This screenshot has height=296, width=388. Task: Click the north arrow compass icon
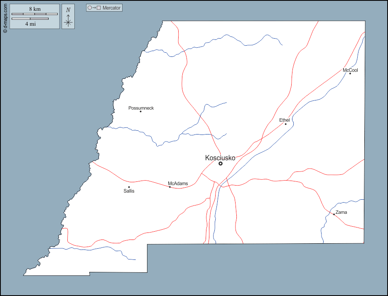tap(68, 17)
